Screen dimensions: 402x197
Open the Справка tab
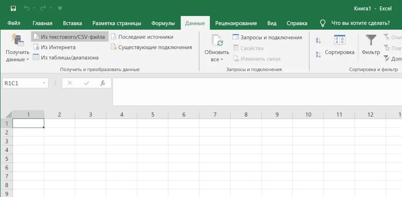click(x=297, y=23)
